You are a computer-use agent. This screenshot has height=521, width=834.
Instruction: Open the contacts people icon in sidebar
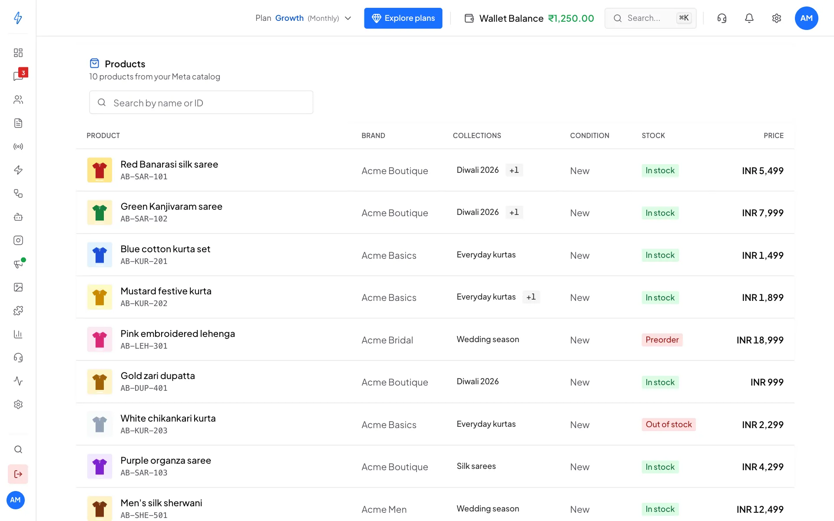tap(18, 99)
